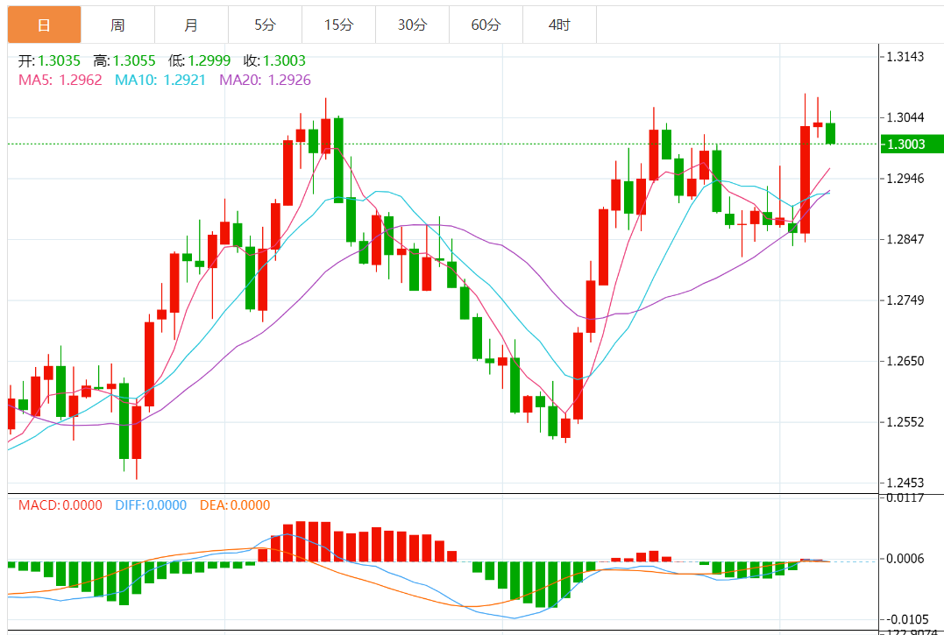The image size is (944, 635).
Task: Click the green current price tag 1.3003
Action: [912, 144]
